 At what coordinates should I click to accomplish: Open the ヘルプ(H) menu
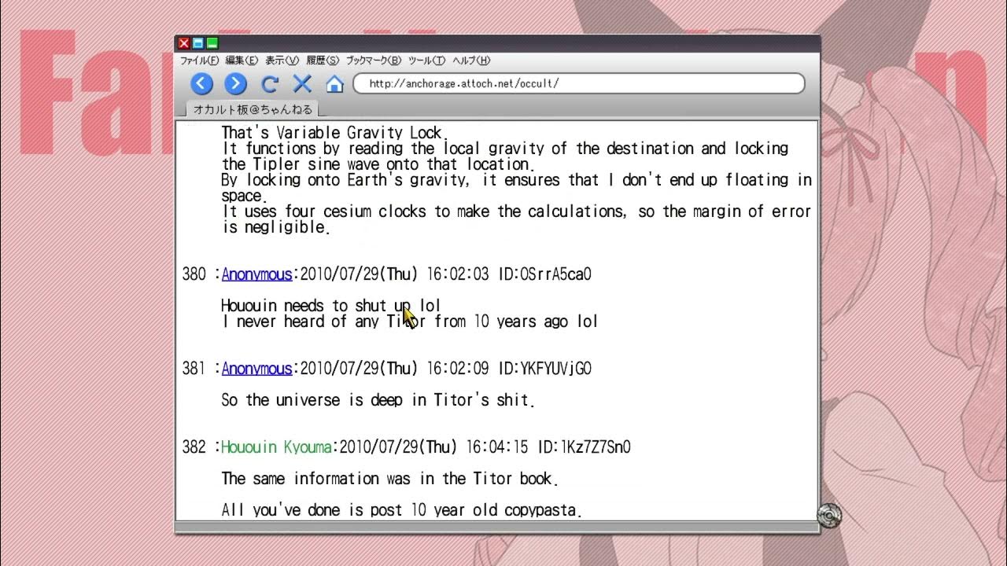point(471,61)
